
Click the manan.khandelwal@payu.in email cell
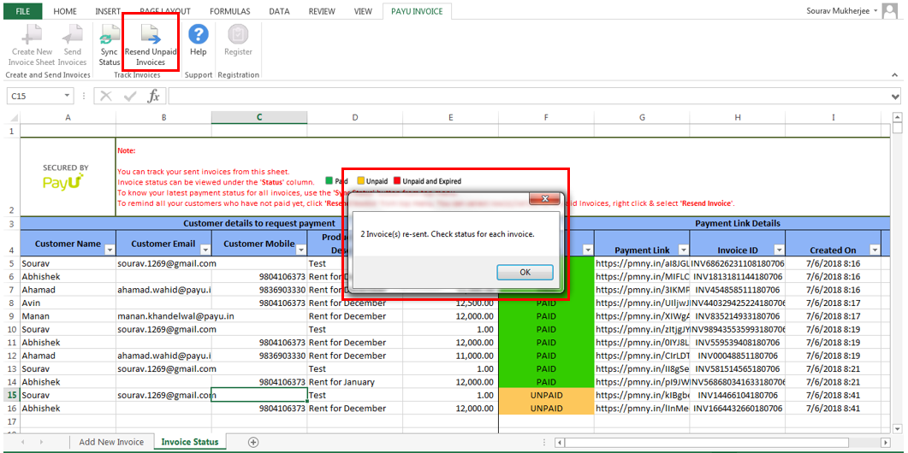(163, 316)
